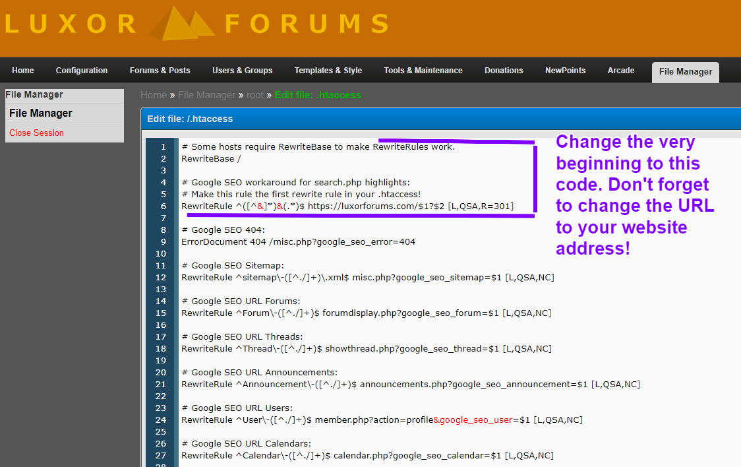The height and width of the screenshot is (467, 741).
Task: Click line number 6 in the gutter
Action: (163, 206)
